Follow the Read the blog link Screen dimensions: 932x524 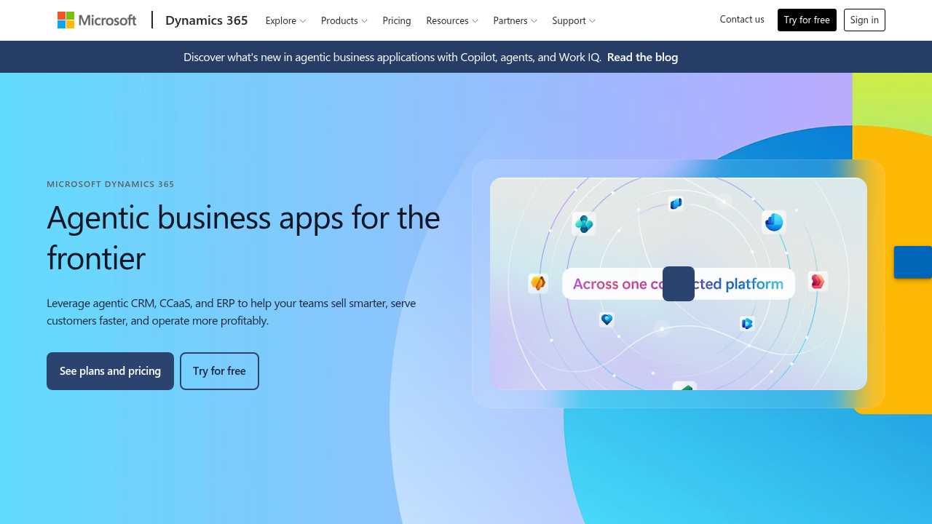coord(642,57)
